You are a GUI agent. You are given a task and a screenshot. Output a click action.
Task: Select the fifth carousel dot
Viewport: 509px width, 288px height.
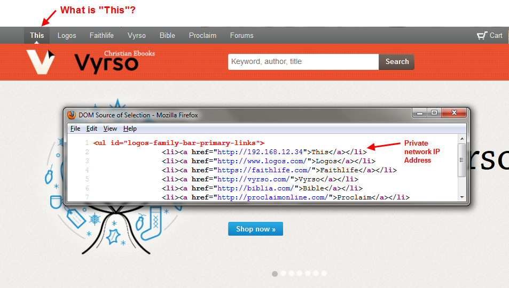click(x=308, y=274)
